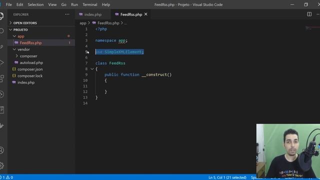320x180 pixels.
Task: Switch to the index.php tab
Action: 93,14
